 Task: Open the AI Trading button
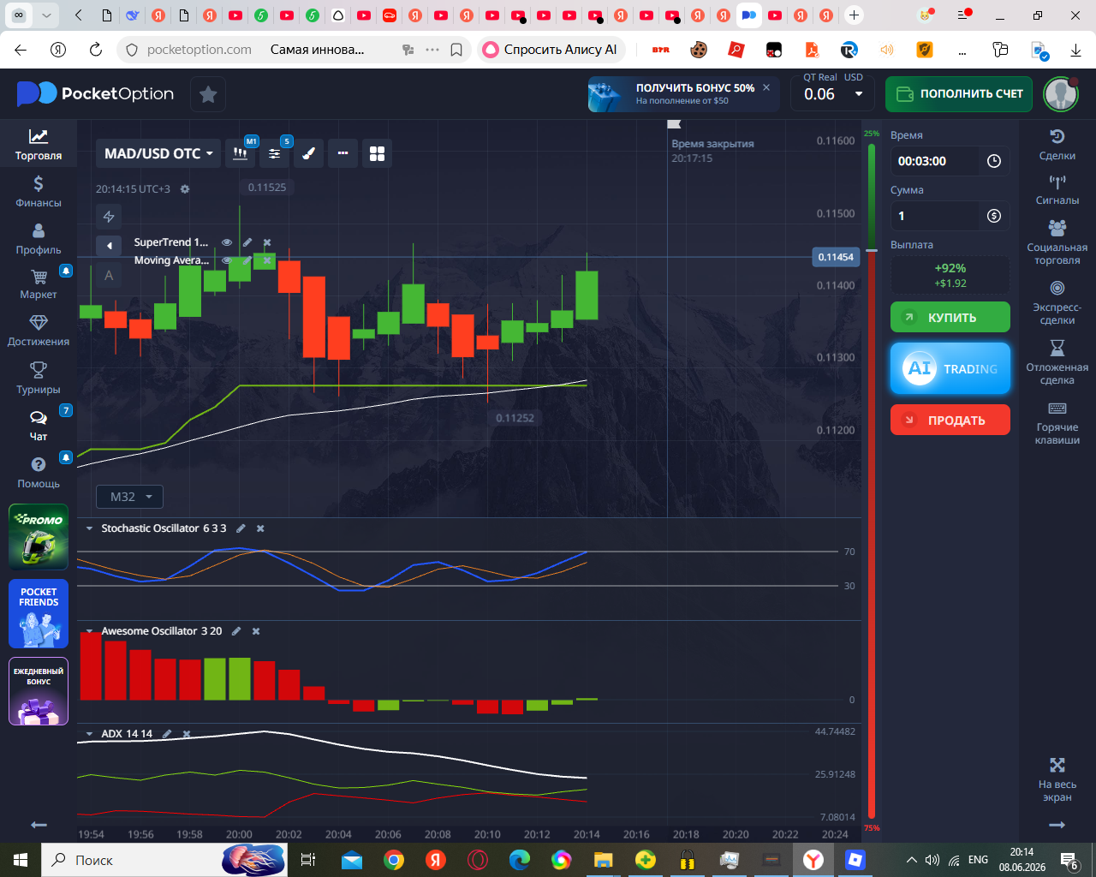[950, 368]
